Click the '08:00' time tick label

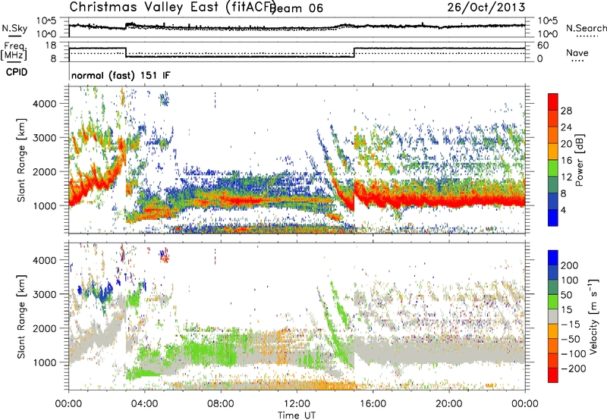[221, 404]
